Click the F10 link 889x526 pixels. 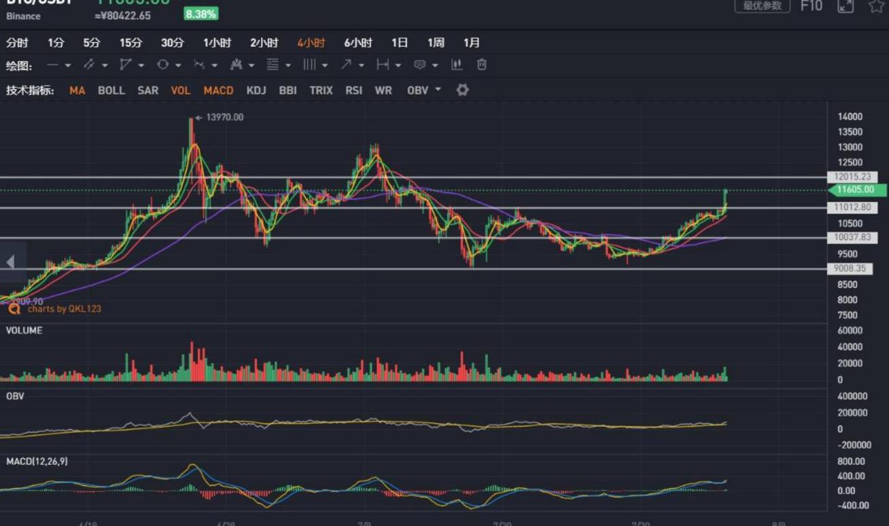[811, 6]
